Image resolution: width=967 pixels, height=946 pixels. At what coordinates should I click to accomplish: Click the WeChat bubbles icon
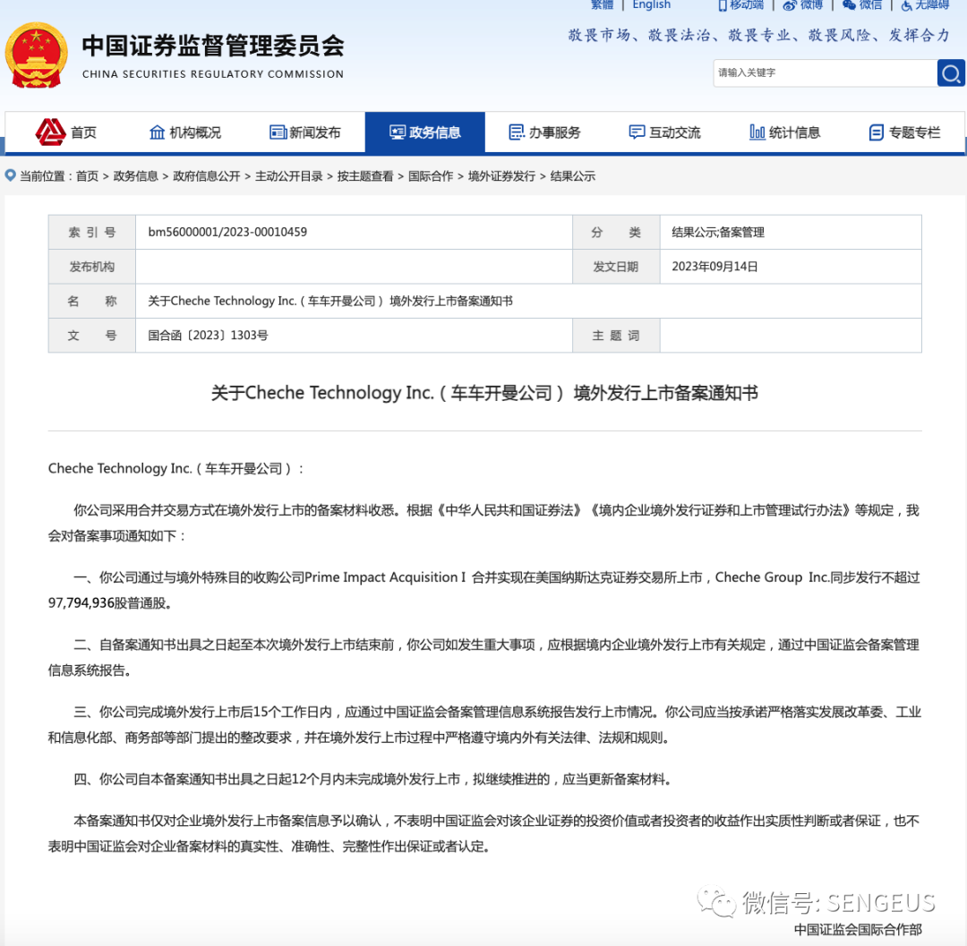849,5
